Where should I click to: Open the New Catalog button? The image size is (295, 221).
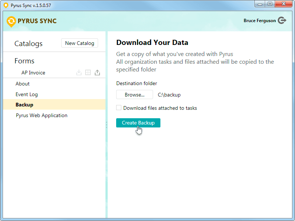click(x=80, y=43)
